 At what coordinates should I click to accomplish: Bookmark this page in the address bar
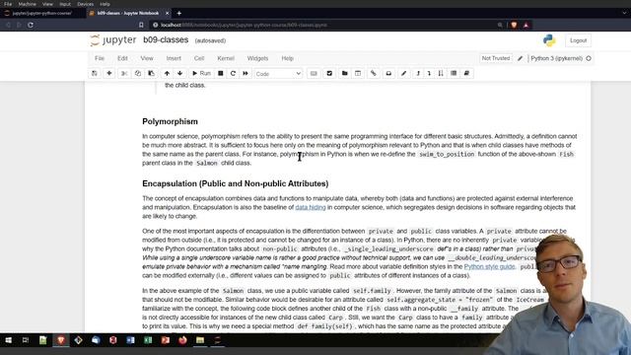(141, 25)
